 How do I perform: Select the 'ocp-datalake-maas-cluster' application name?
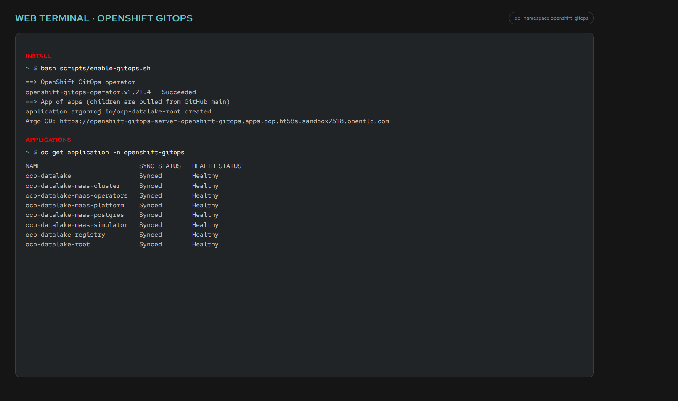[73, 186]
